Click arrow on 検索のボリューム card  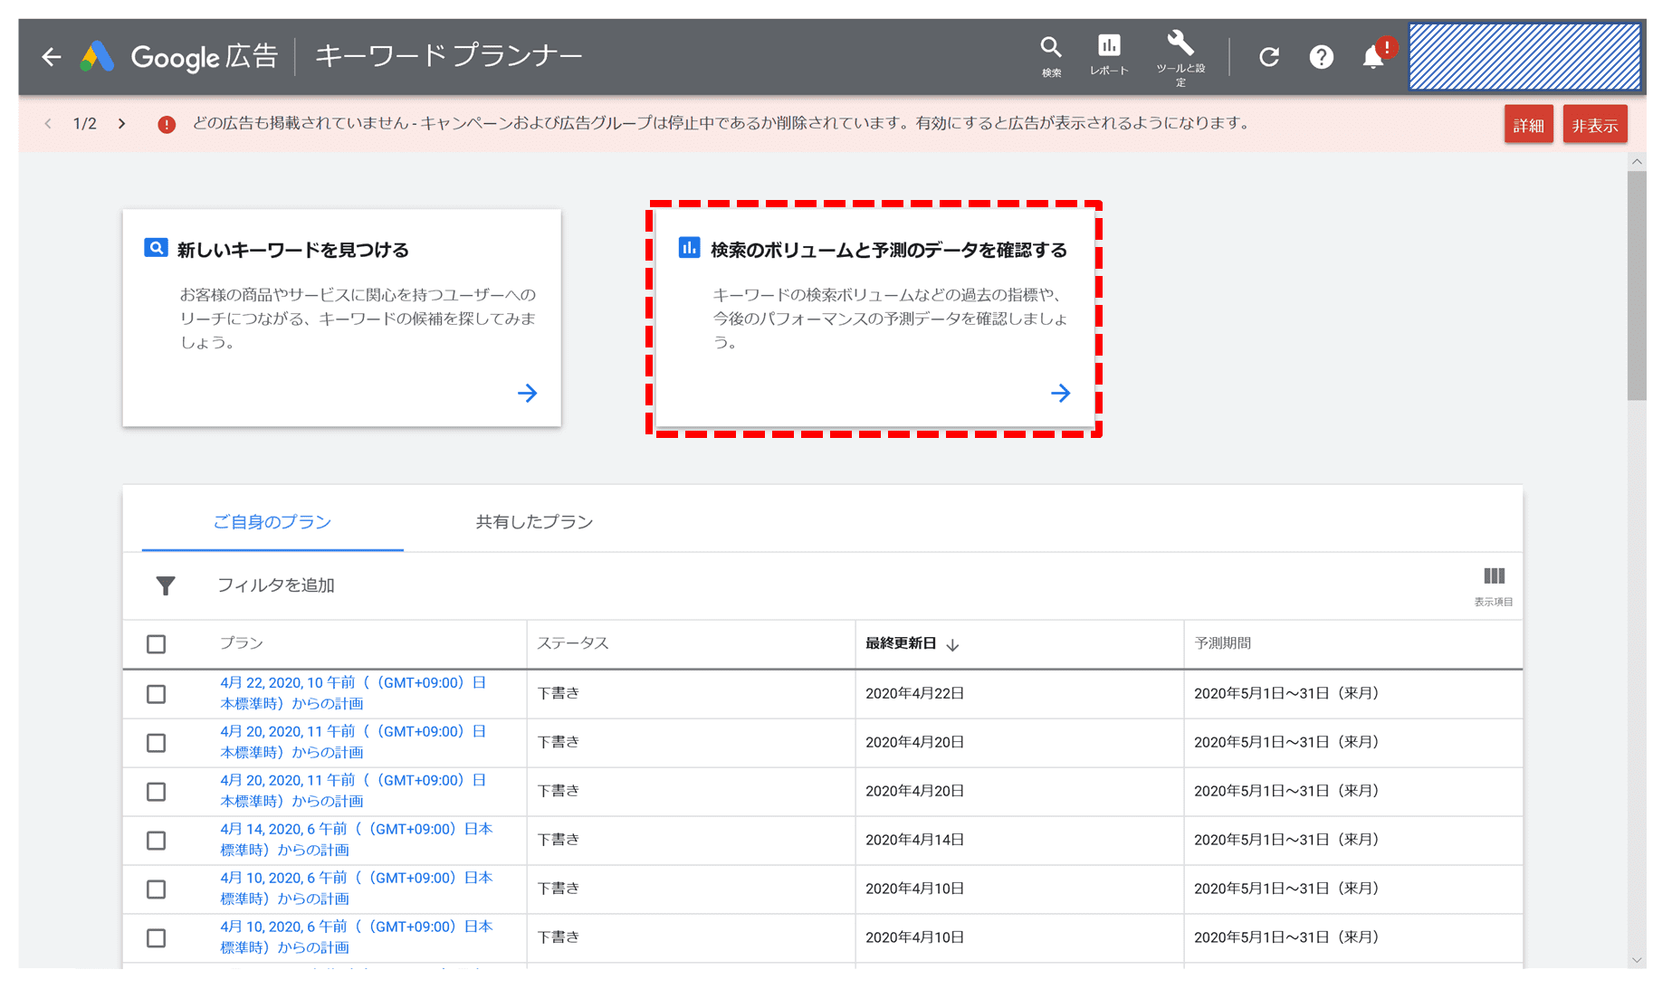point(1060,393)
